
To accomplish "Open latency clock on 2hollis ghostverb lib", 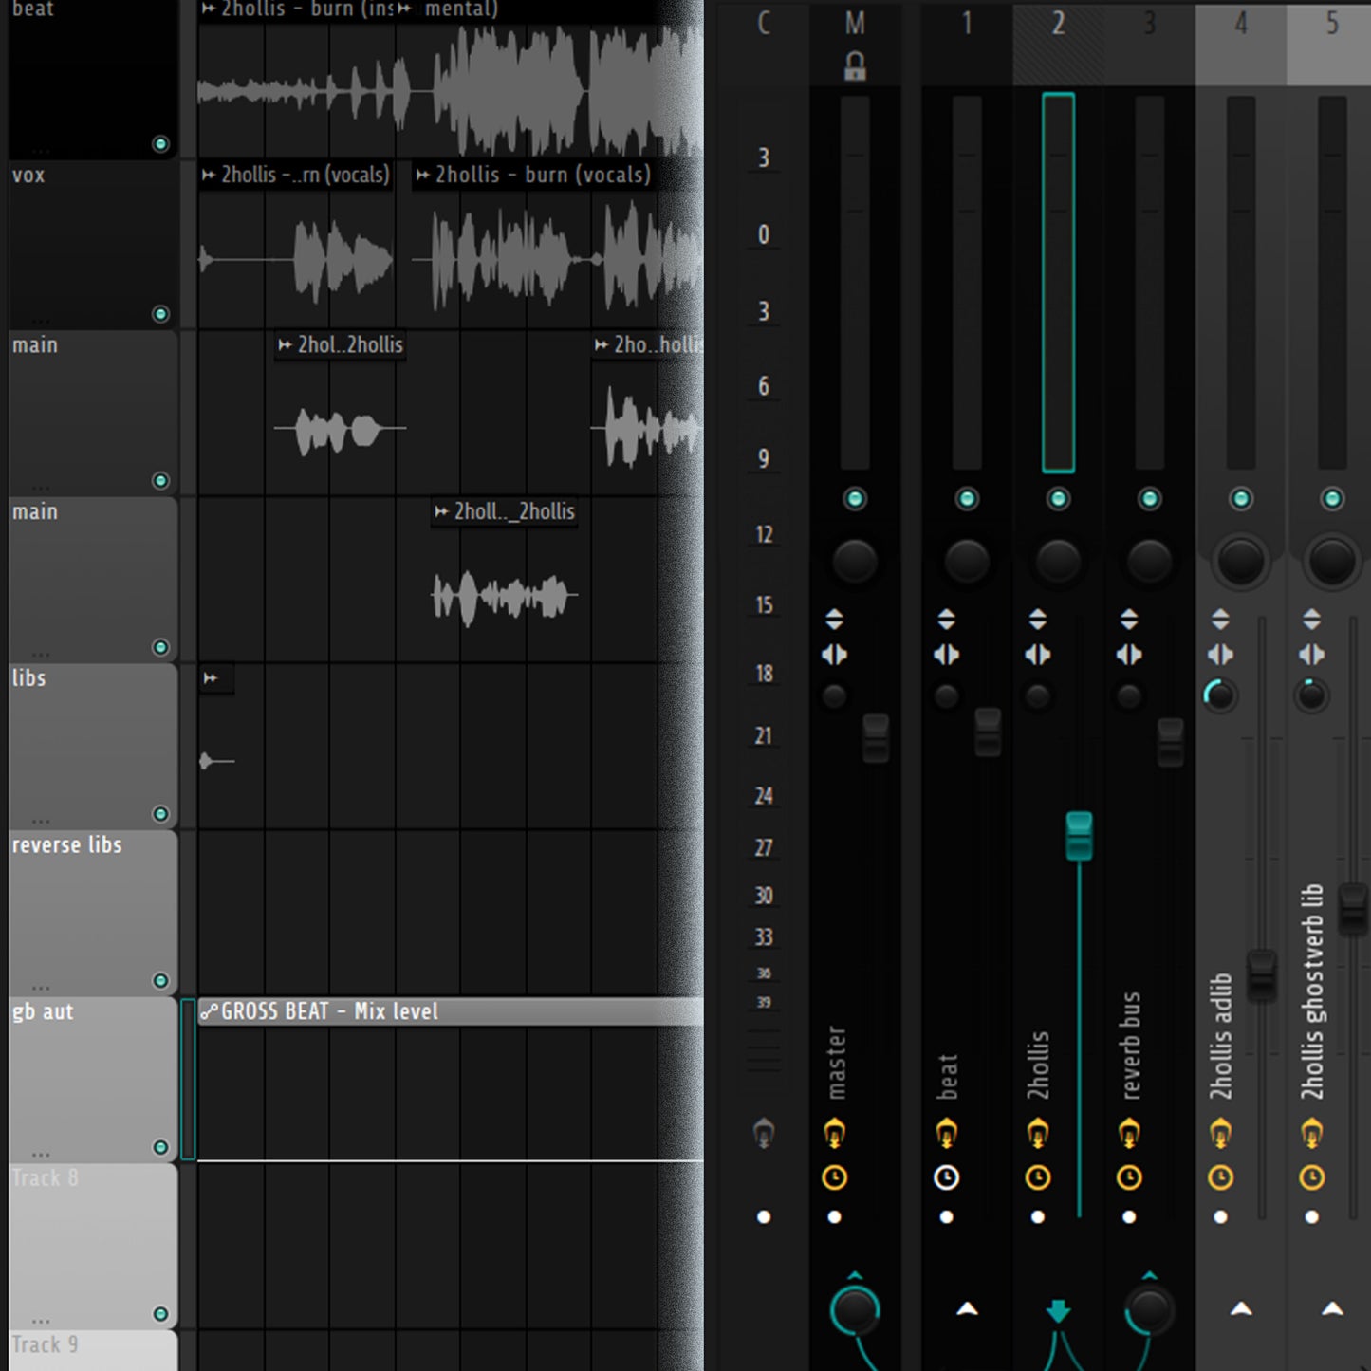I will 1311,1177.
